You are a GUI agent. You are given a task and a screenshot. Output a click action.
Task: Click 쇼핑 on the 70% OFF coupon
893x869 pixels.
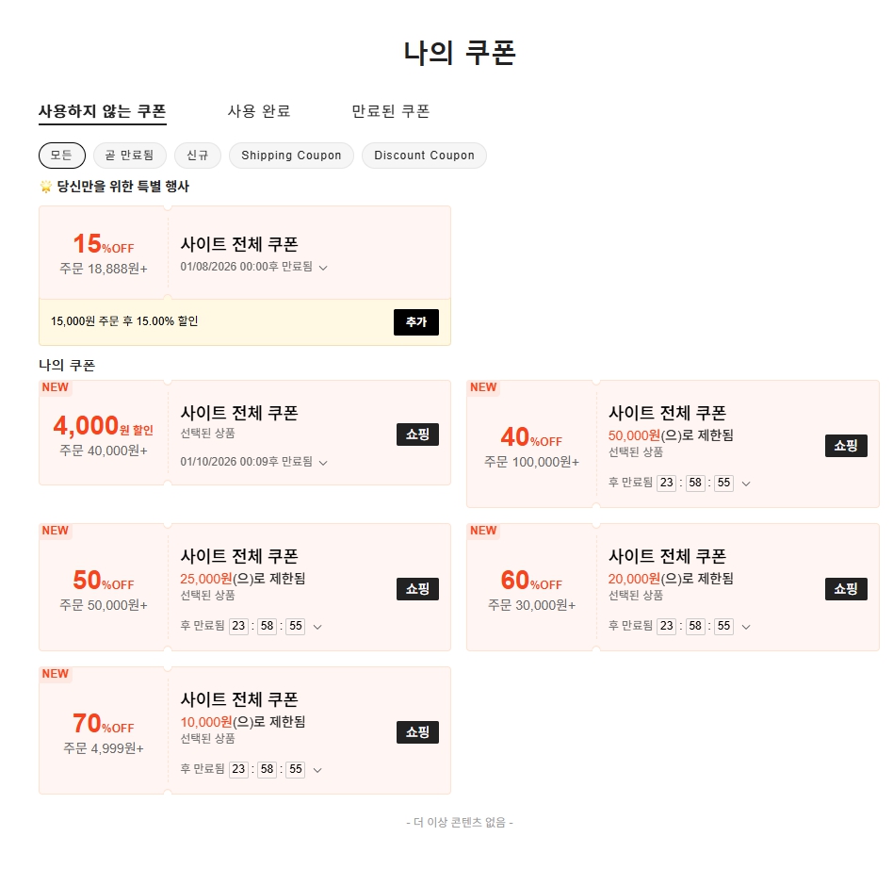(x=417, y=732)
